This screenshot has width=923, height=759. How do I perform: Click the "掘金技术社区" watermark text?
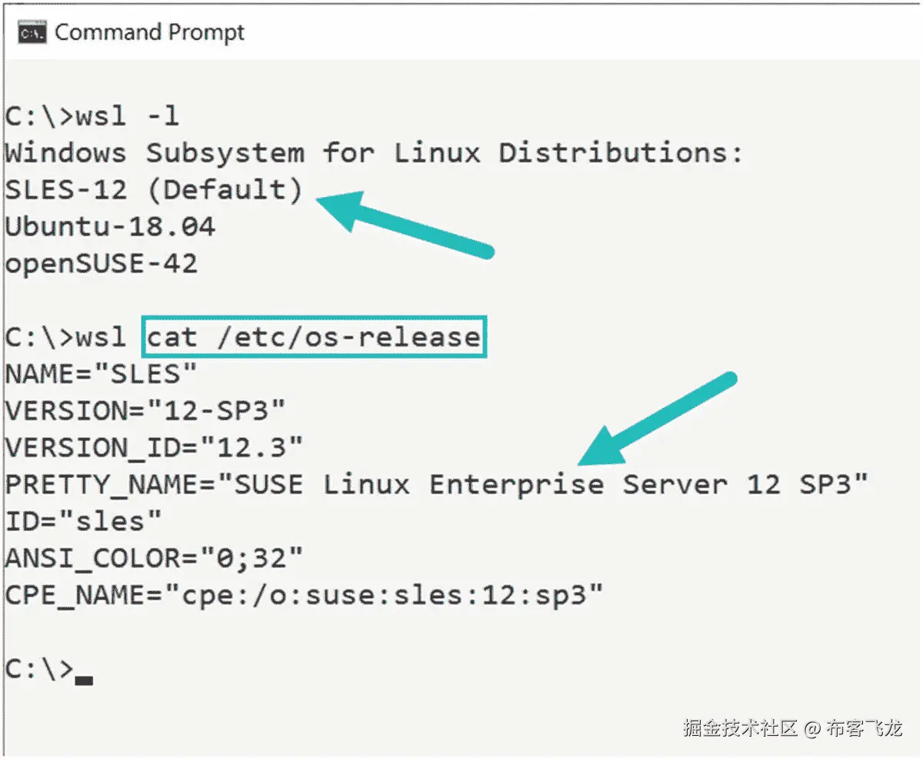[741, 728]
